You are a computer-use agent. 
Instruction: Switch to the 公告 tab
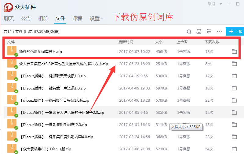(26, 19)
